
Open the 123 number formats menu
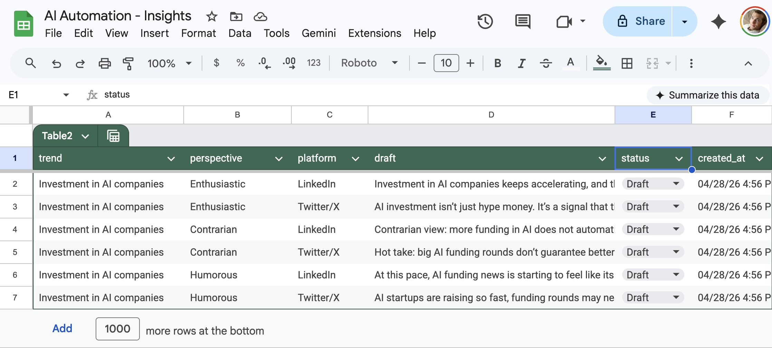(314, 63)
